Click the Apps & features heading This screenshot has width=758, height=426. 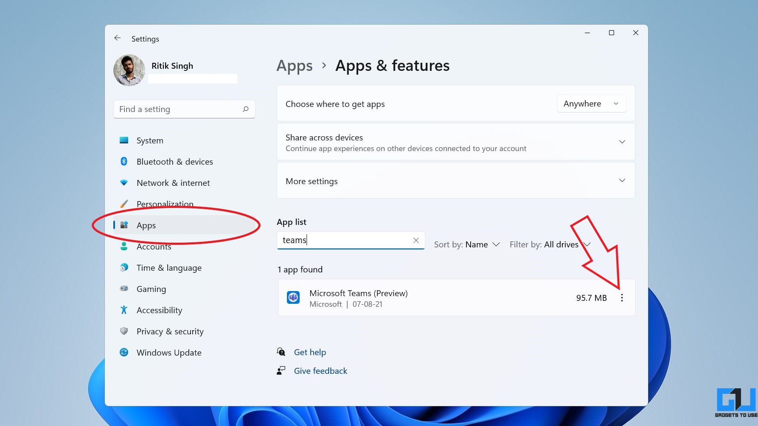point(392,66)
